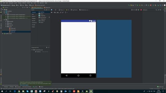Click the blueprint view of the layout
Screen dimensions: 166x93
point(114,49)
